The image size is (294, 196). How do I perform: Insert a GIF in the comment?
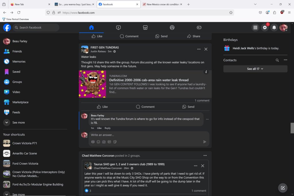click(109, 142)
